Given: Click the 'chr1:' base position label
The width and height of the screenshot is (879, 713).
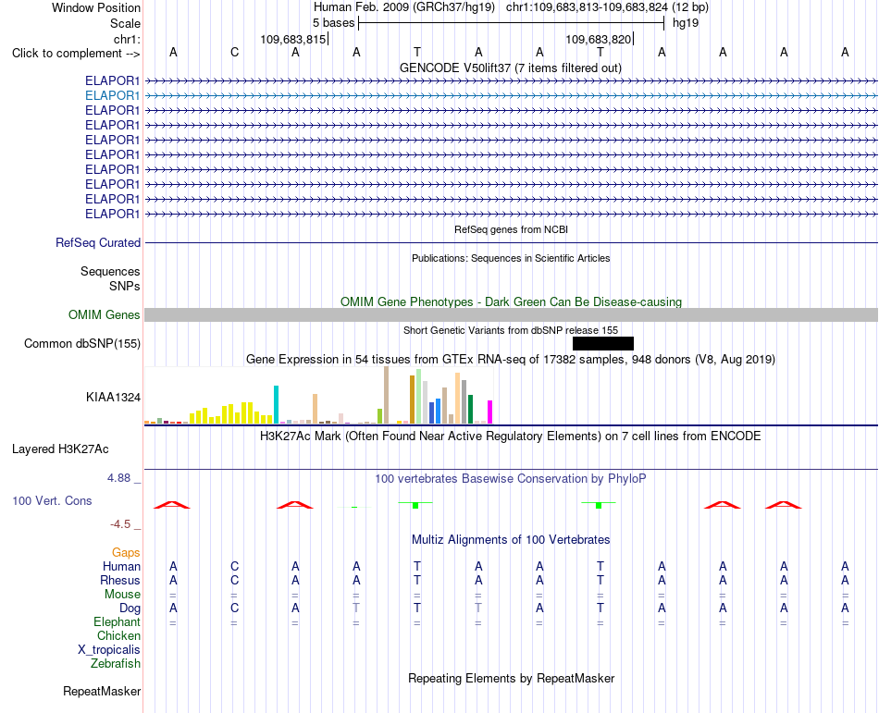Looking at the screenshot, I should click(x=128, y=39).
